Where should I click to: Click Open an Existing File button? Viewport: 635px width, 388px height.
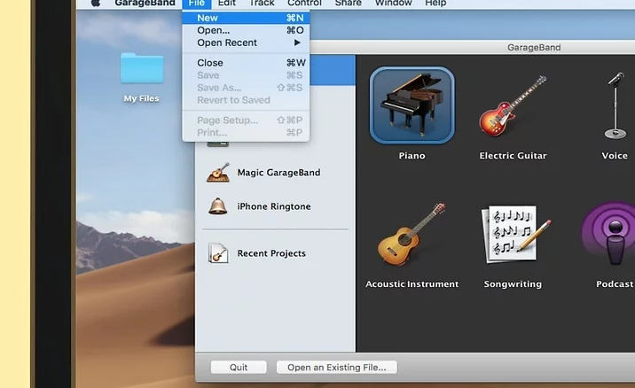click(336, 368)
